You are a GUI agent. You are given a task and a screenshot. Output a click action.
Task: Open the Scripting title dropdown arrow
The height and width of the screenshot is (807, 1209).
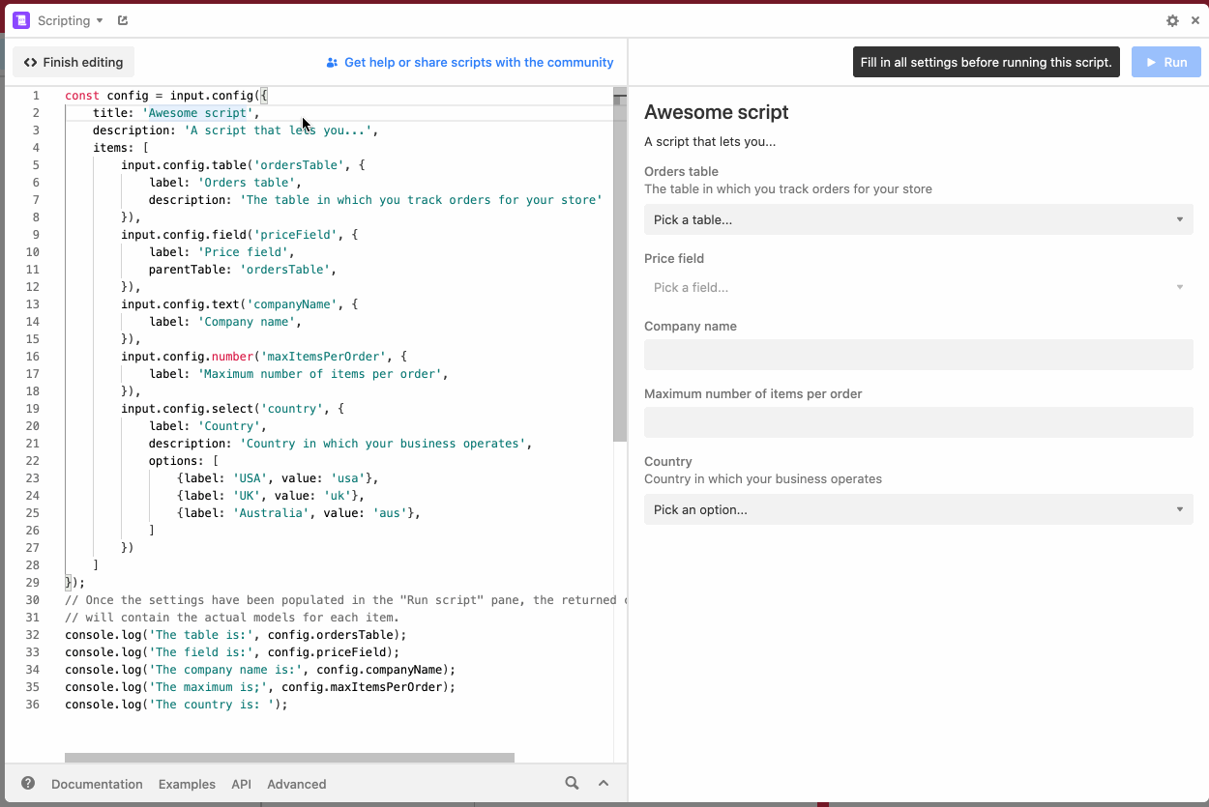tap(100, 20)
